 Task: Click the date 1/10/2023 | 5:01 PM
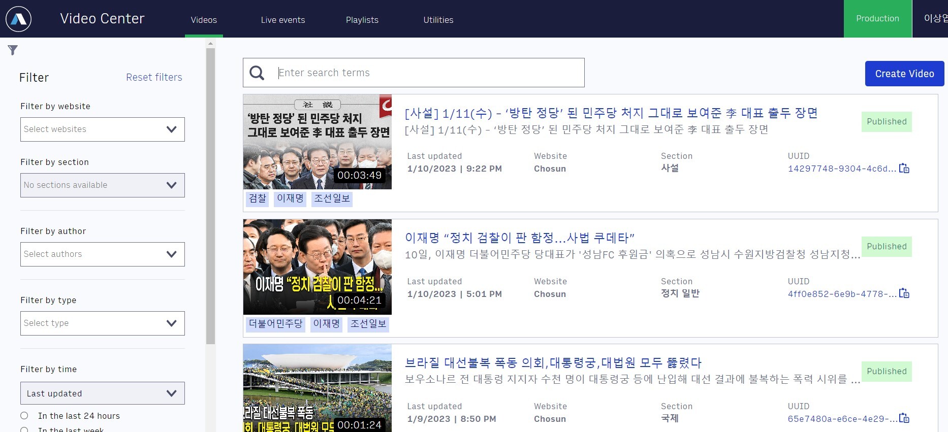pyautogui.click(x=454, y=294)
